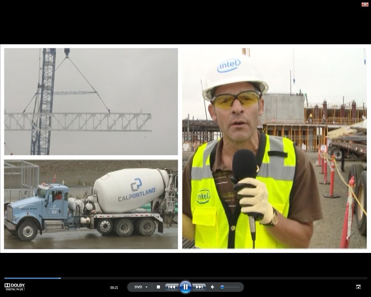Click the crane lifting truss video panel
Screen dimensions: 371x297
coord(91,102)
